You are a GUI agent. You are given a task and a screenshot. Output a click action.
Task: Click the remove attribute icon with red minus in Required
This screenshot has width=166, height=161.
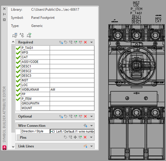tap(80, 42)
